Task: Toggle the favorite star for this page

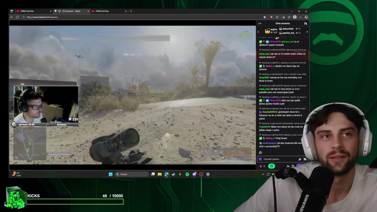Action: (264, 17)
